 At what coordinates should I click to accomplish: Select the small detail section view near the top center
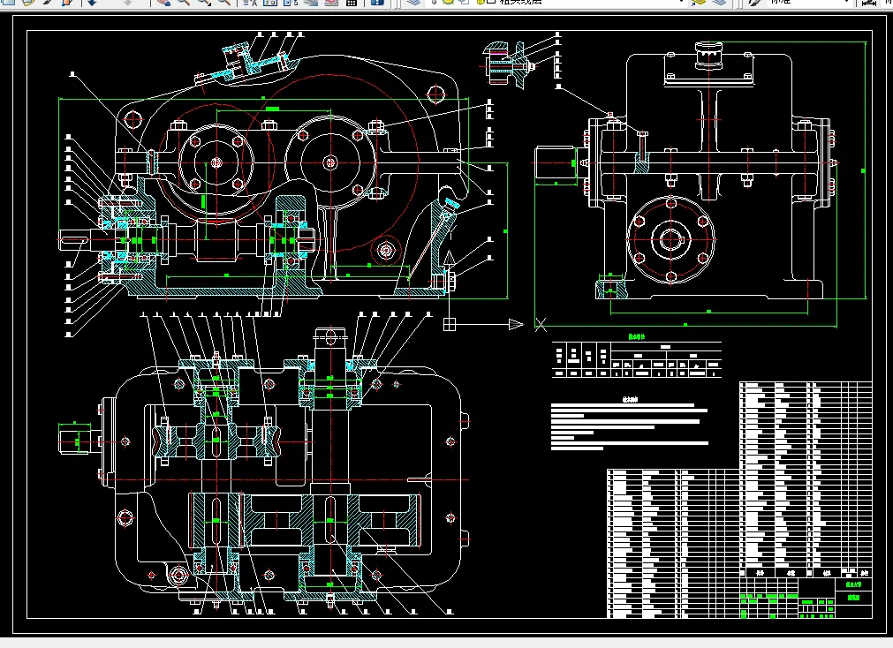[509, 65]
